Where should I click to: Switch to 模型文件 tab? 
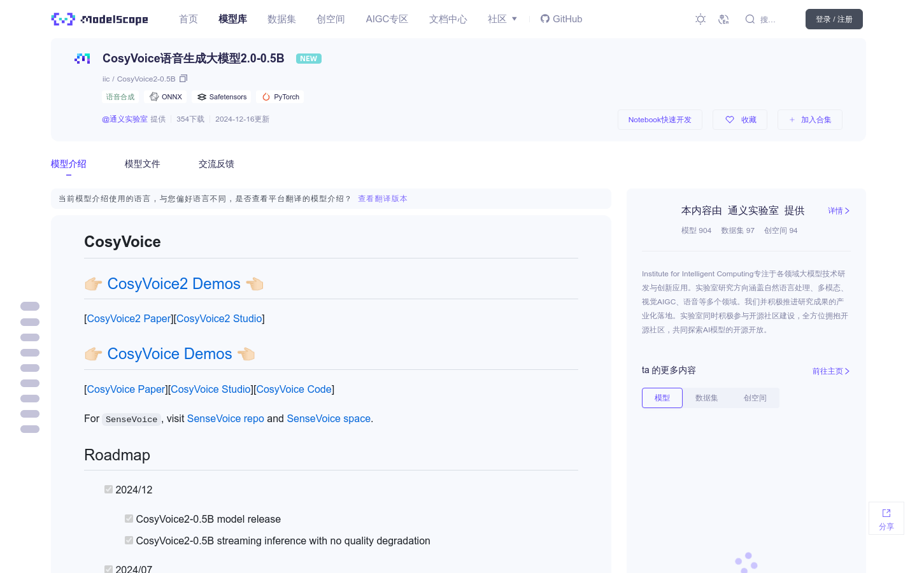143,164
